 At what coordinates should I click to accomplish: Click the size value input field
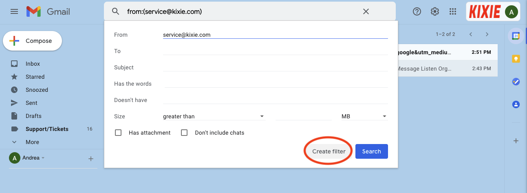click(304, 116)
